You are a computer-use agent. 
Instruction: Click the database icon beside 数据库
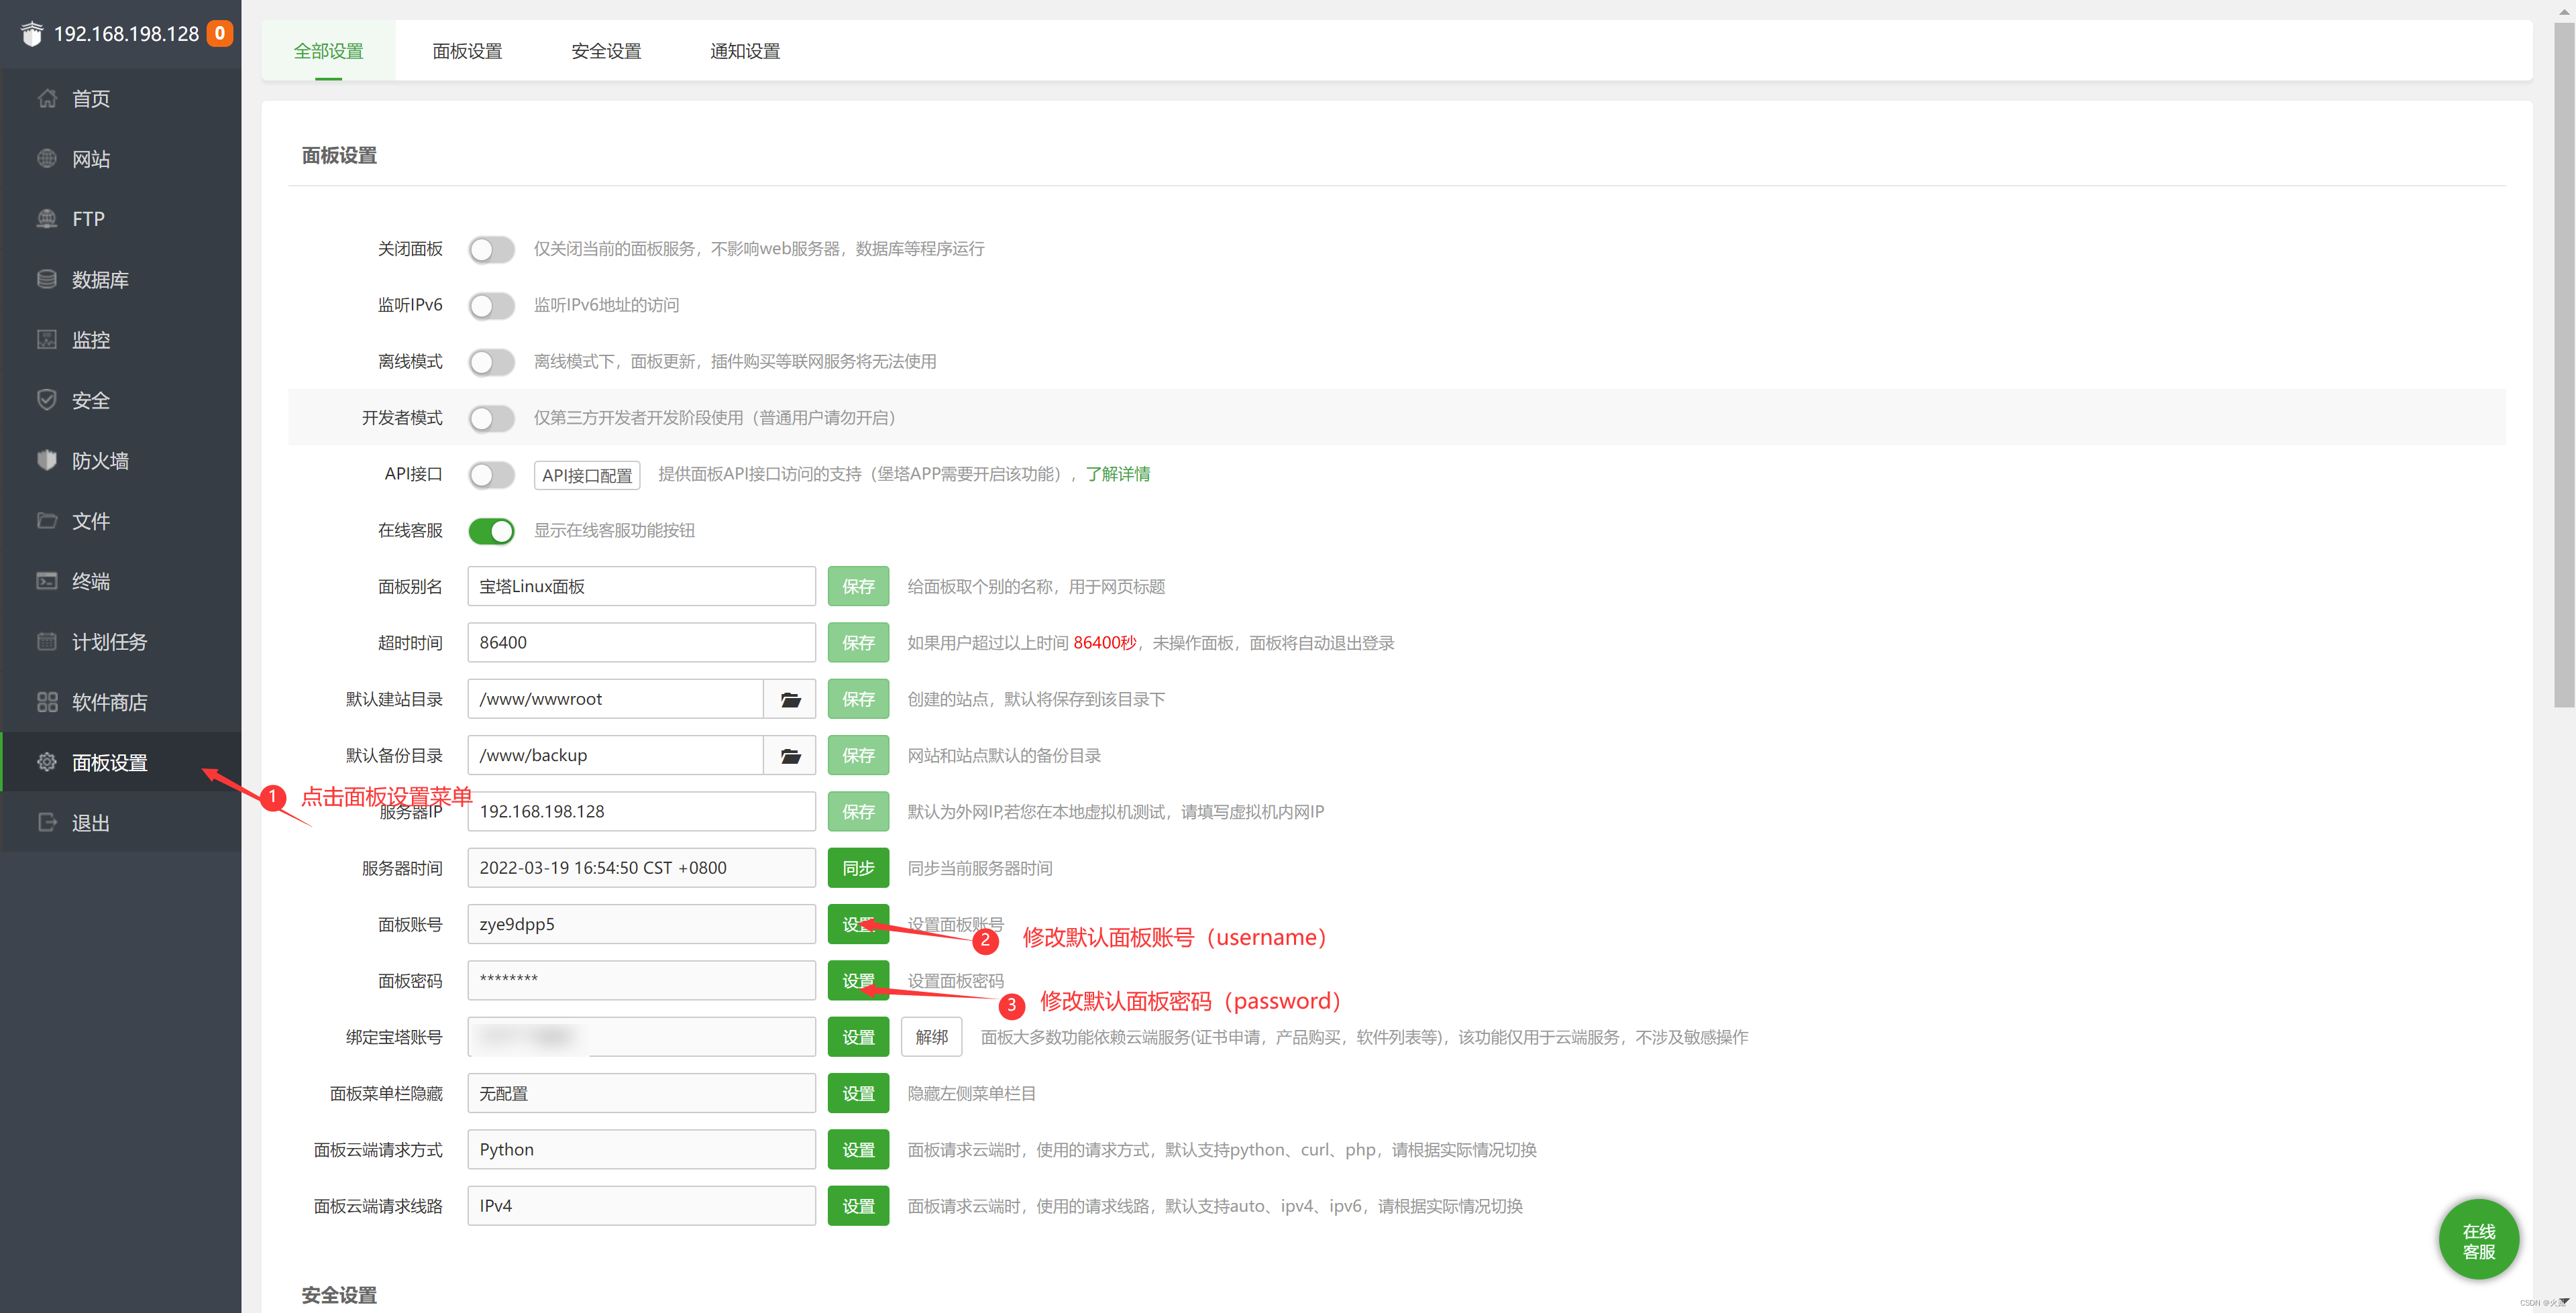coord(46,279)
